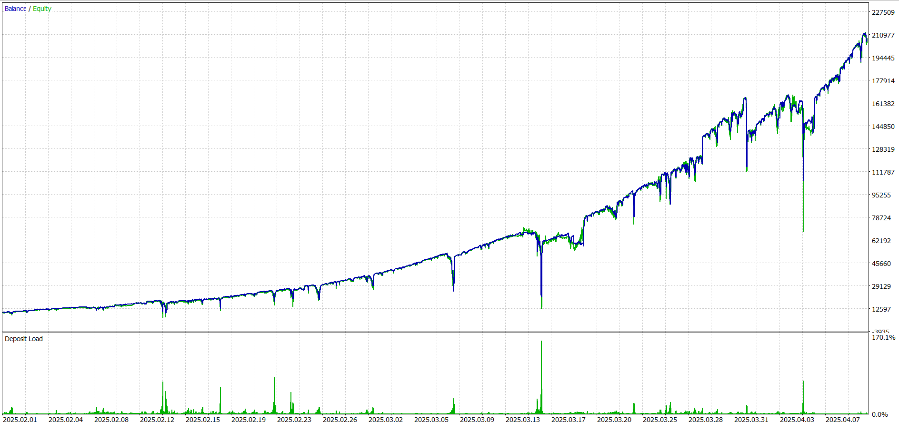The width and height of the screenshot is (899, 422).
Task: Click the 2025.02.12 date label
Action: (x=157, y=419)
